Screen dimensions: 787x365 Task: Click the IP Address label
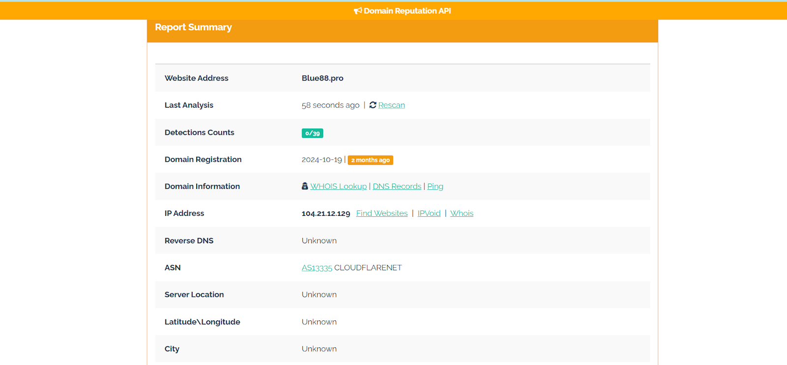point(184,213)
